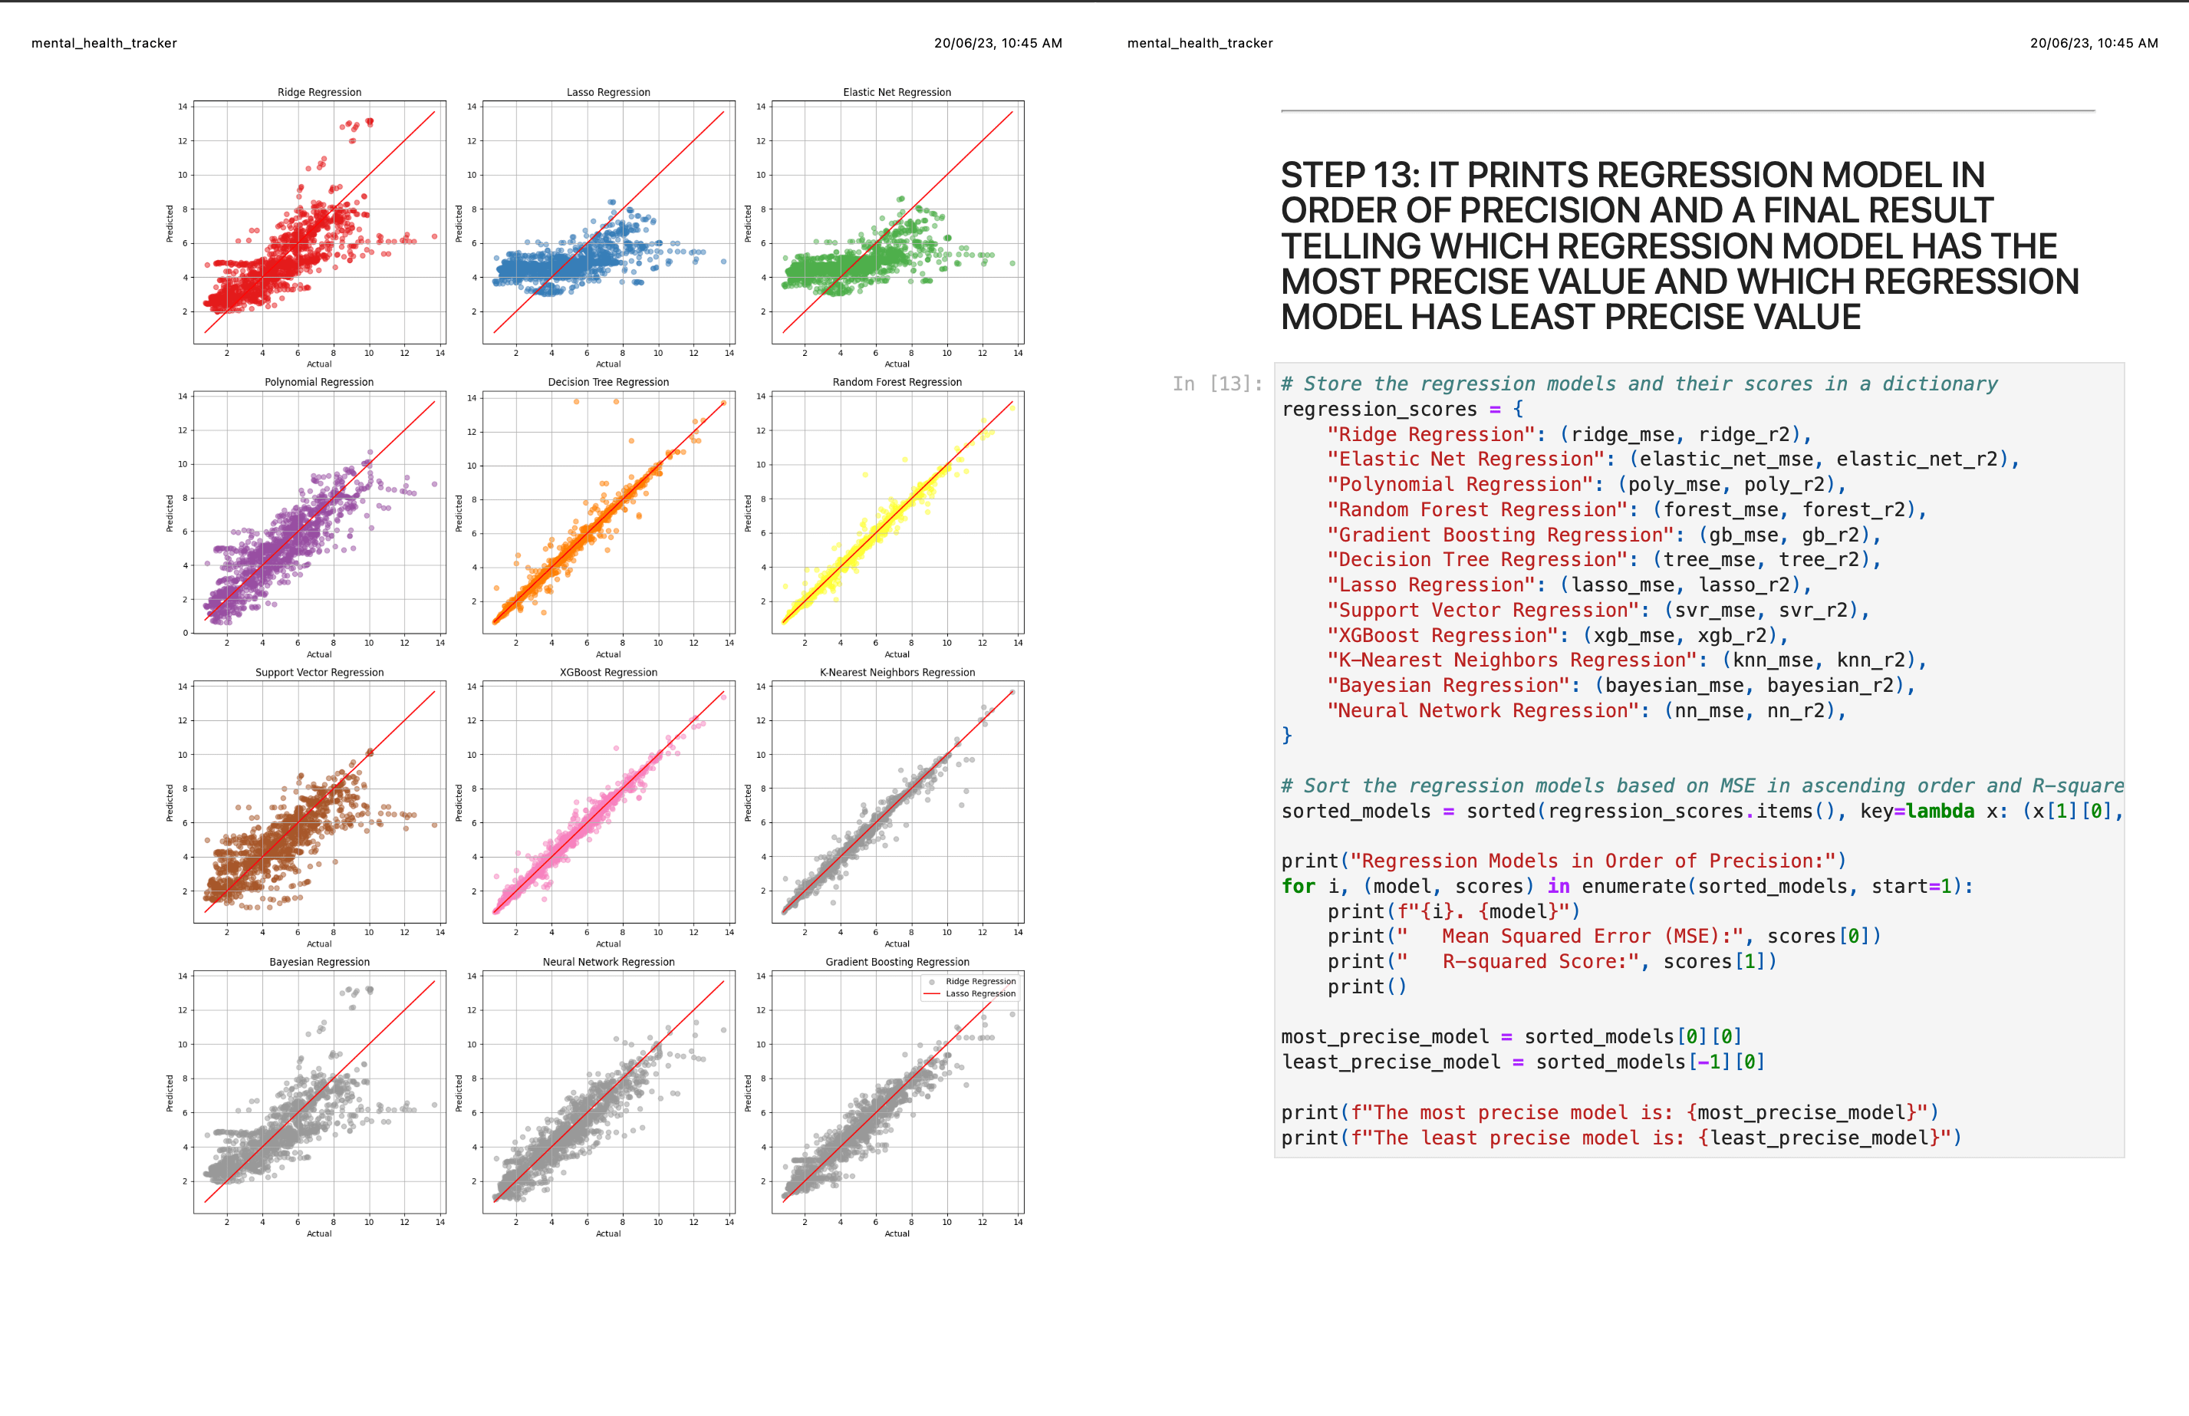
Task: Click the Neural Network Regression plot
Action: coord(609,1092)
